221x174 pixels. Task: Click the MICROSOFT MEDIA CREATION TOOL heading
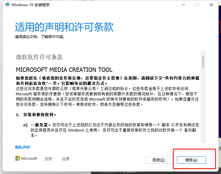pyautogui.click(x=64, y=70)
